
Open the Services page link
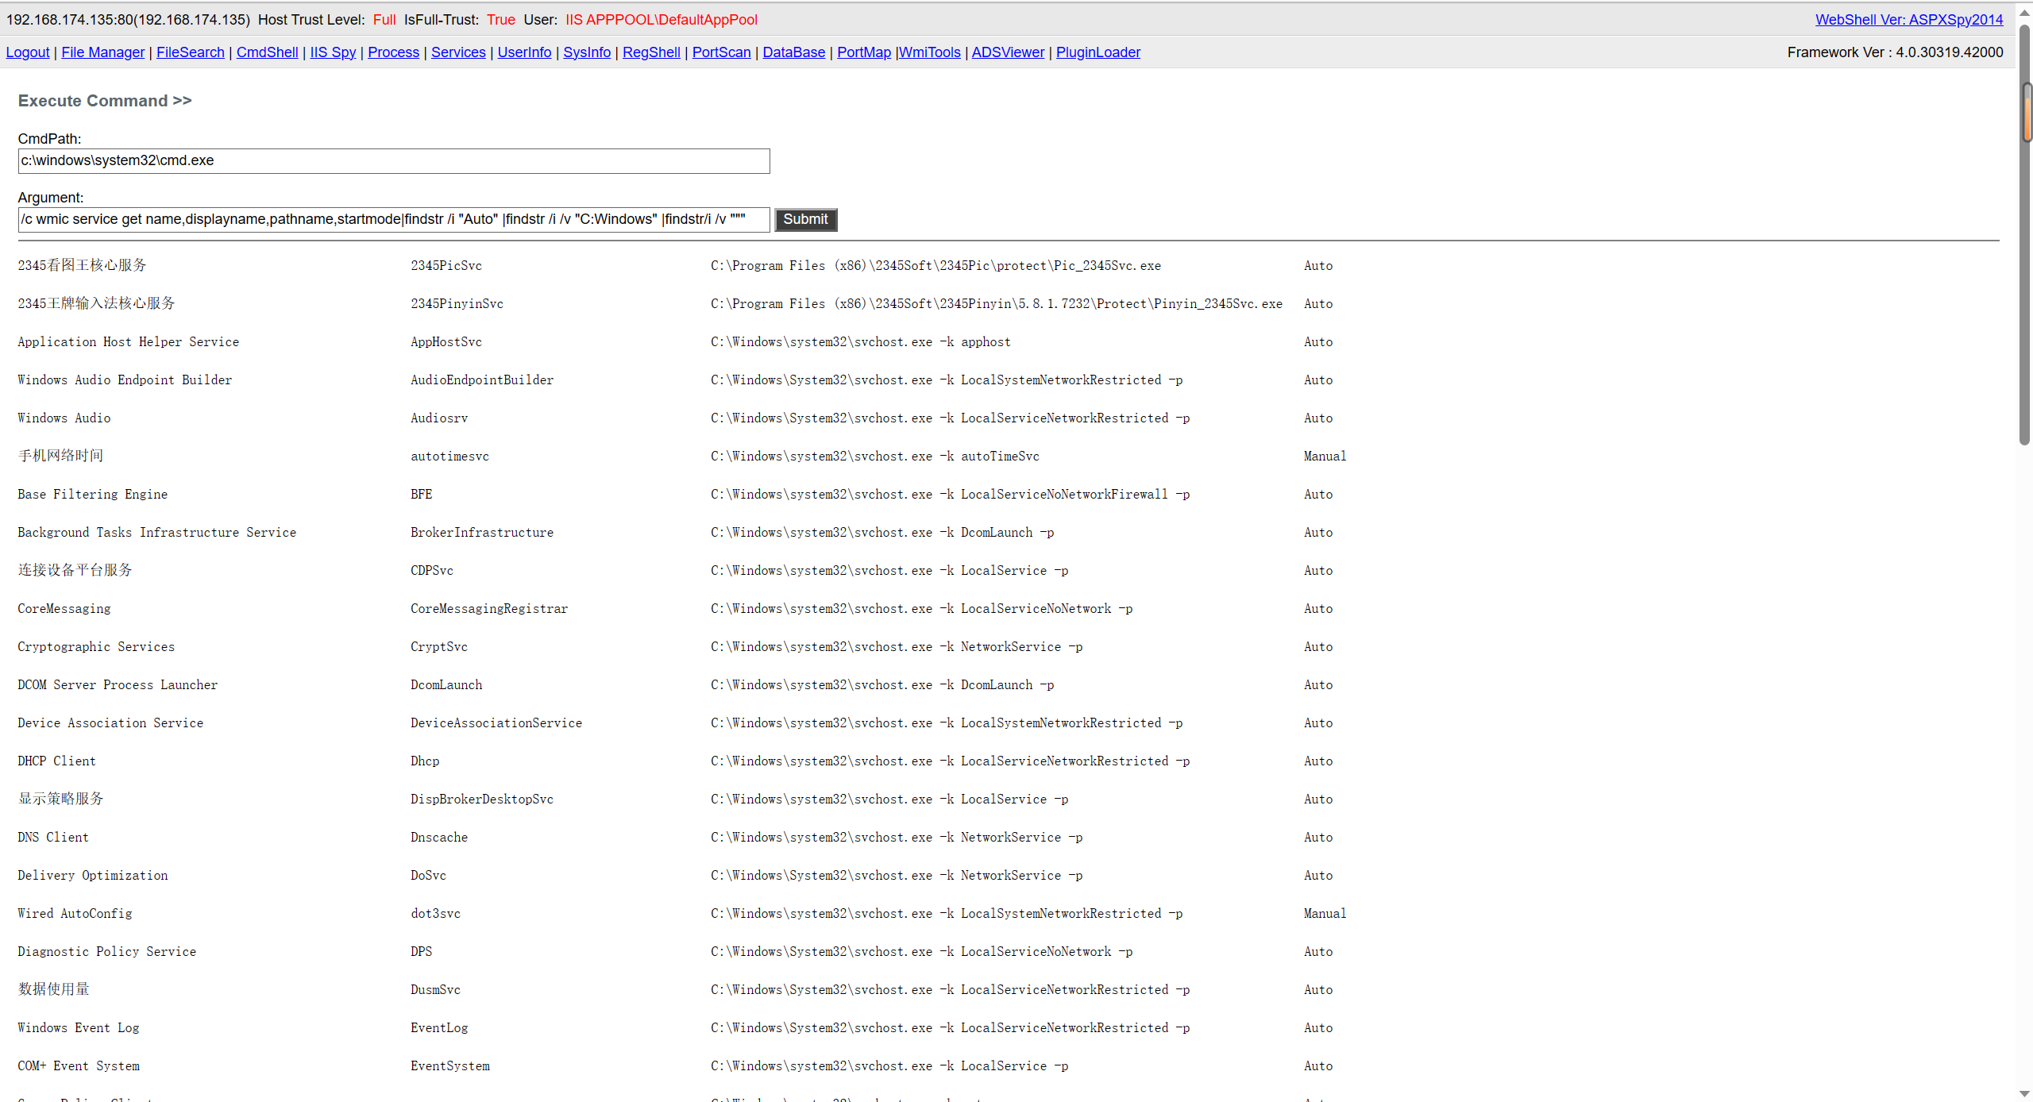click(458, 52)
